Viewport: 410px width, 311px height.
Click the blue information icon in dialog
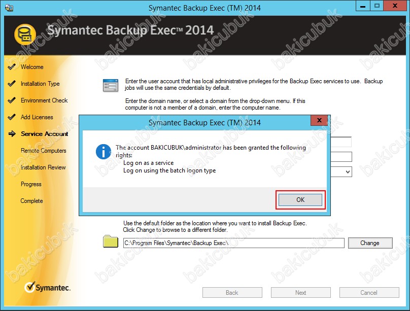coord(104,152)
